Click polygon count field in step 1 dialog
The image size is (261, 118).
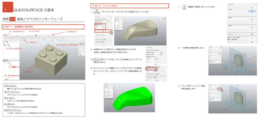tap(99, 27)
